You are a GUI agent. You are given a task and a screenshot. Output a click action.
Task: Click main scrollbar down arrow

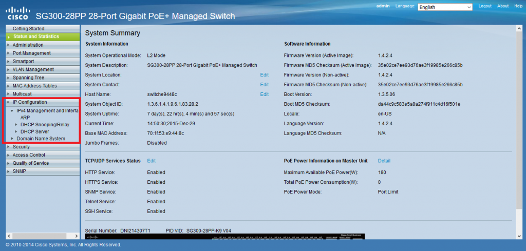click(x=519, y=236)
